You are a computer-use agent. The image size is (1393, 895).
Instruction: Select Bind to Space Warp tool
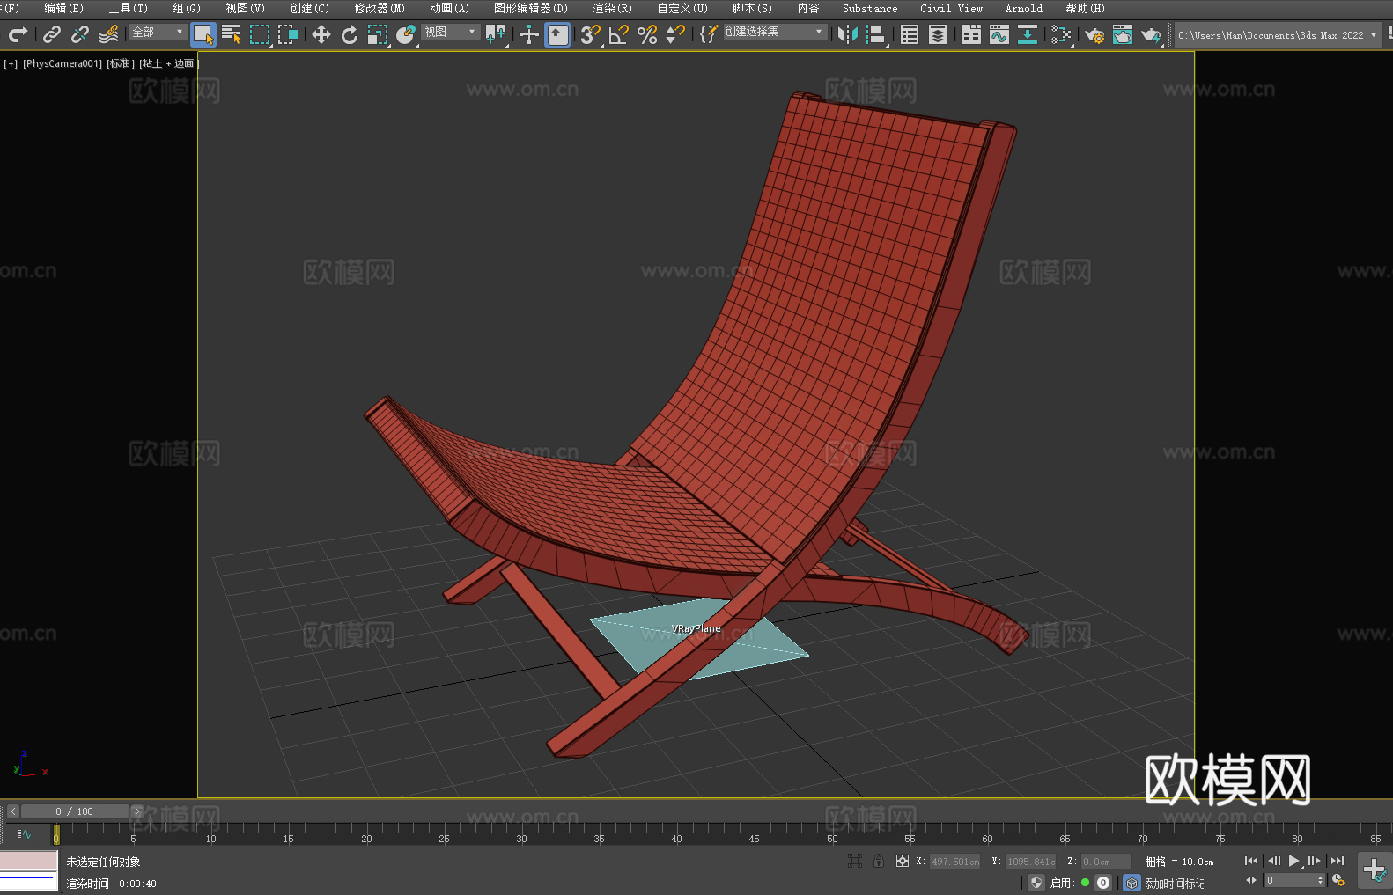108,34
